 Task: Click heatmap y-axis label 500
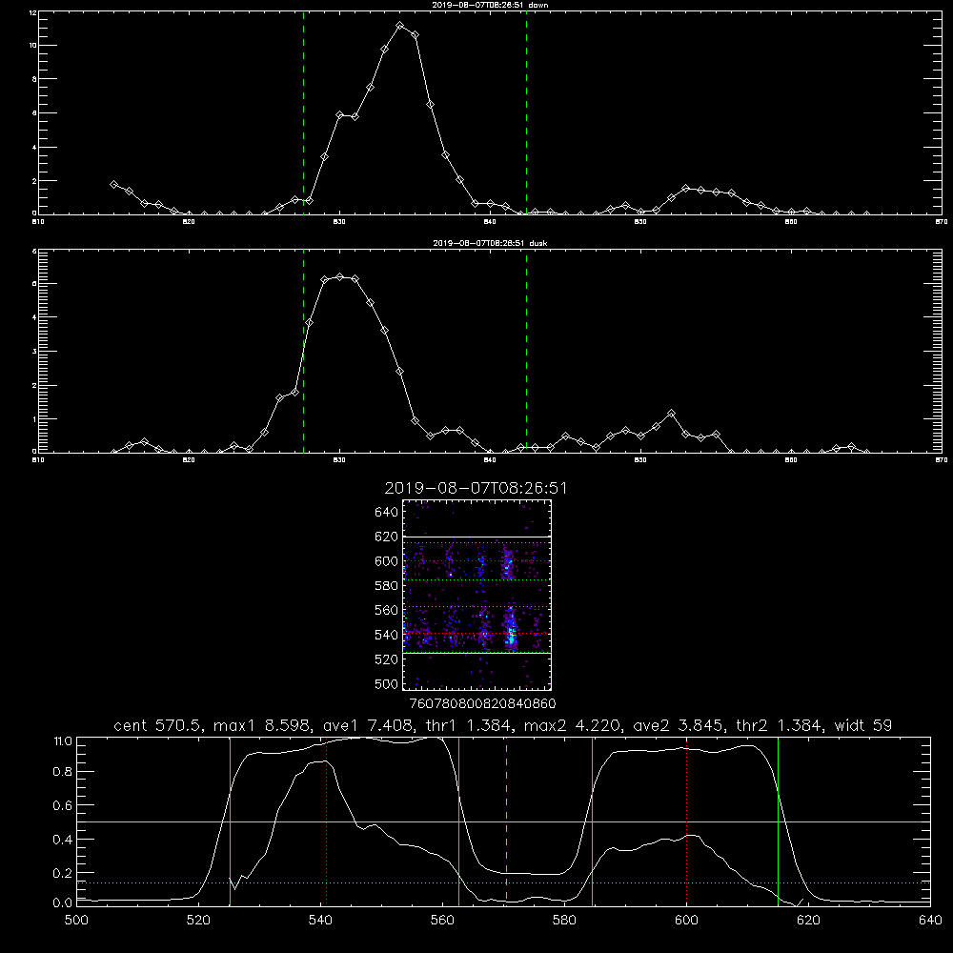pos(387,683)
